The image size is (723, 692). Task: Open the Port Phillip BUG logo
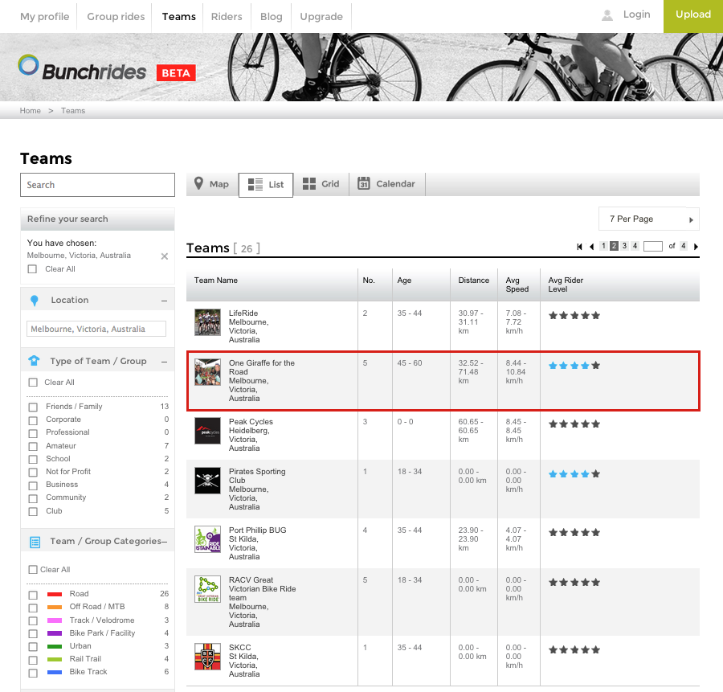click(x=207, y=538)
